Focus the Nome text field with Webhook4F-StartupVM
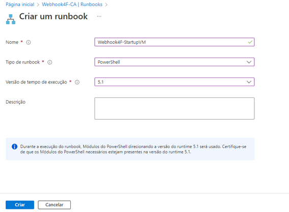 point(174,42)
